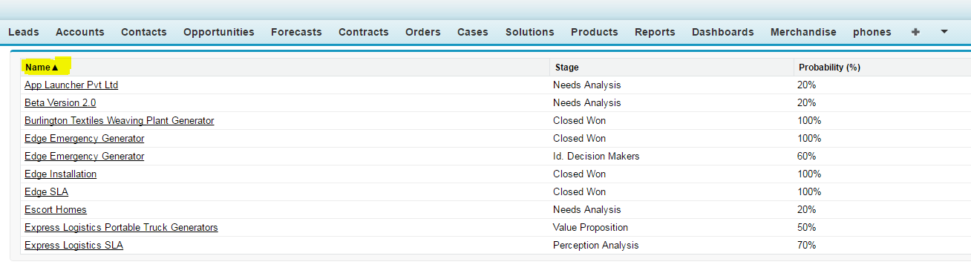This screenshot has width=971, height=279.
Task: Click Closed Won stage for Edge SLA
Action: (x=579, y=192)
